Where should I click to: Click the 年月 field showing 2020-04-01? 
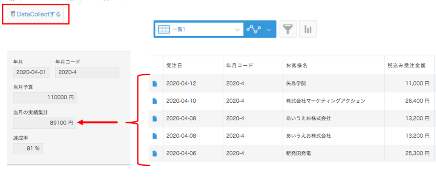(31, 72)
